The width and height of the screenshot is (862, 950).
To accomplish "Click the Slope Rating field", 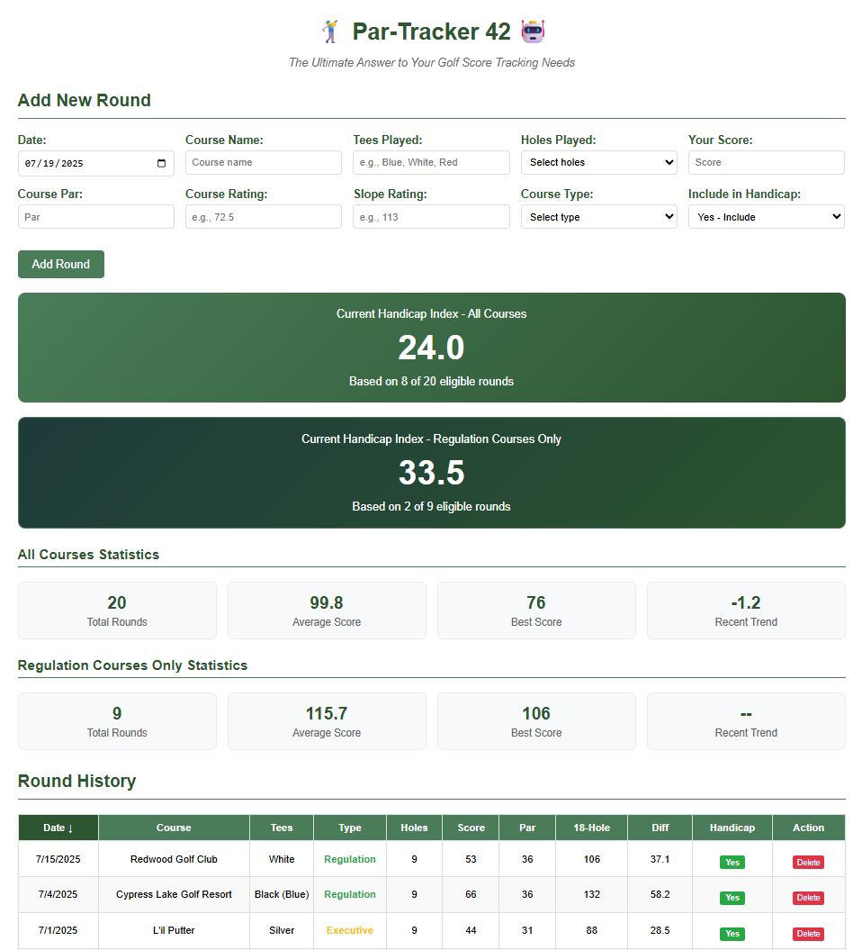I will [430, 216].
